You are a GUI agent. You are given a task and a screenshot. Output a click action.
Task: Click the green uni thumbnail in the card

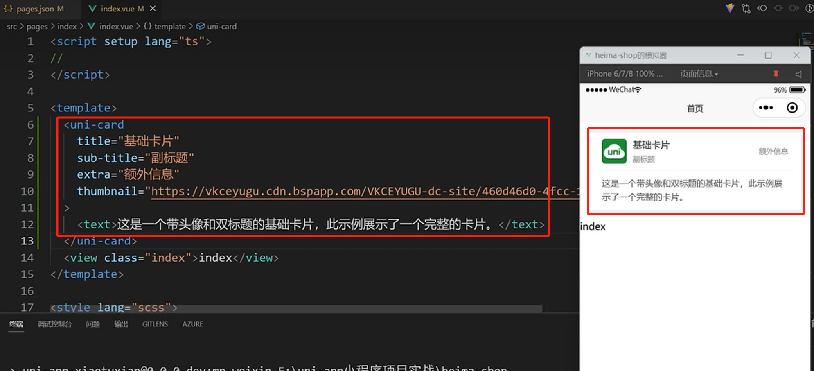tap(614, 151)
